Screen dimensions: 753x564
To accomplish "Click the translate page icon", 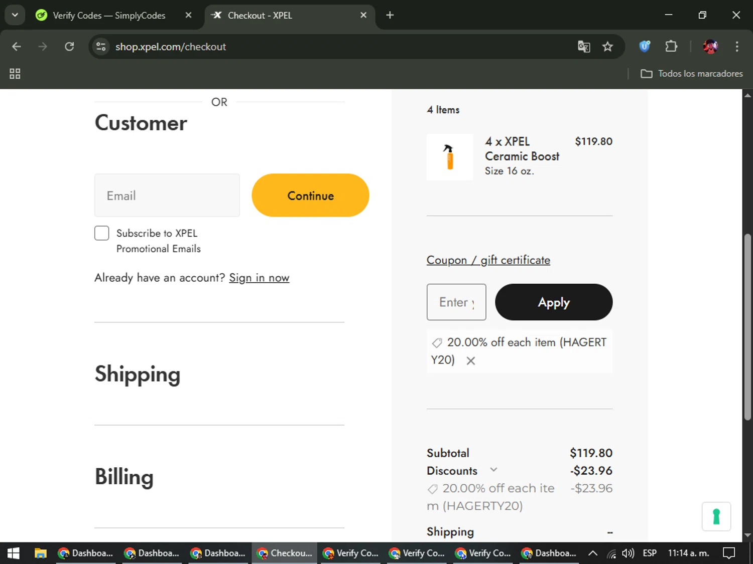I will [x=584, y=47].
